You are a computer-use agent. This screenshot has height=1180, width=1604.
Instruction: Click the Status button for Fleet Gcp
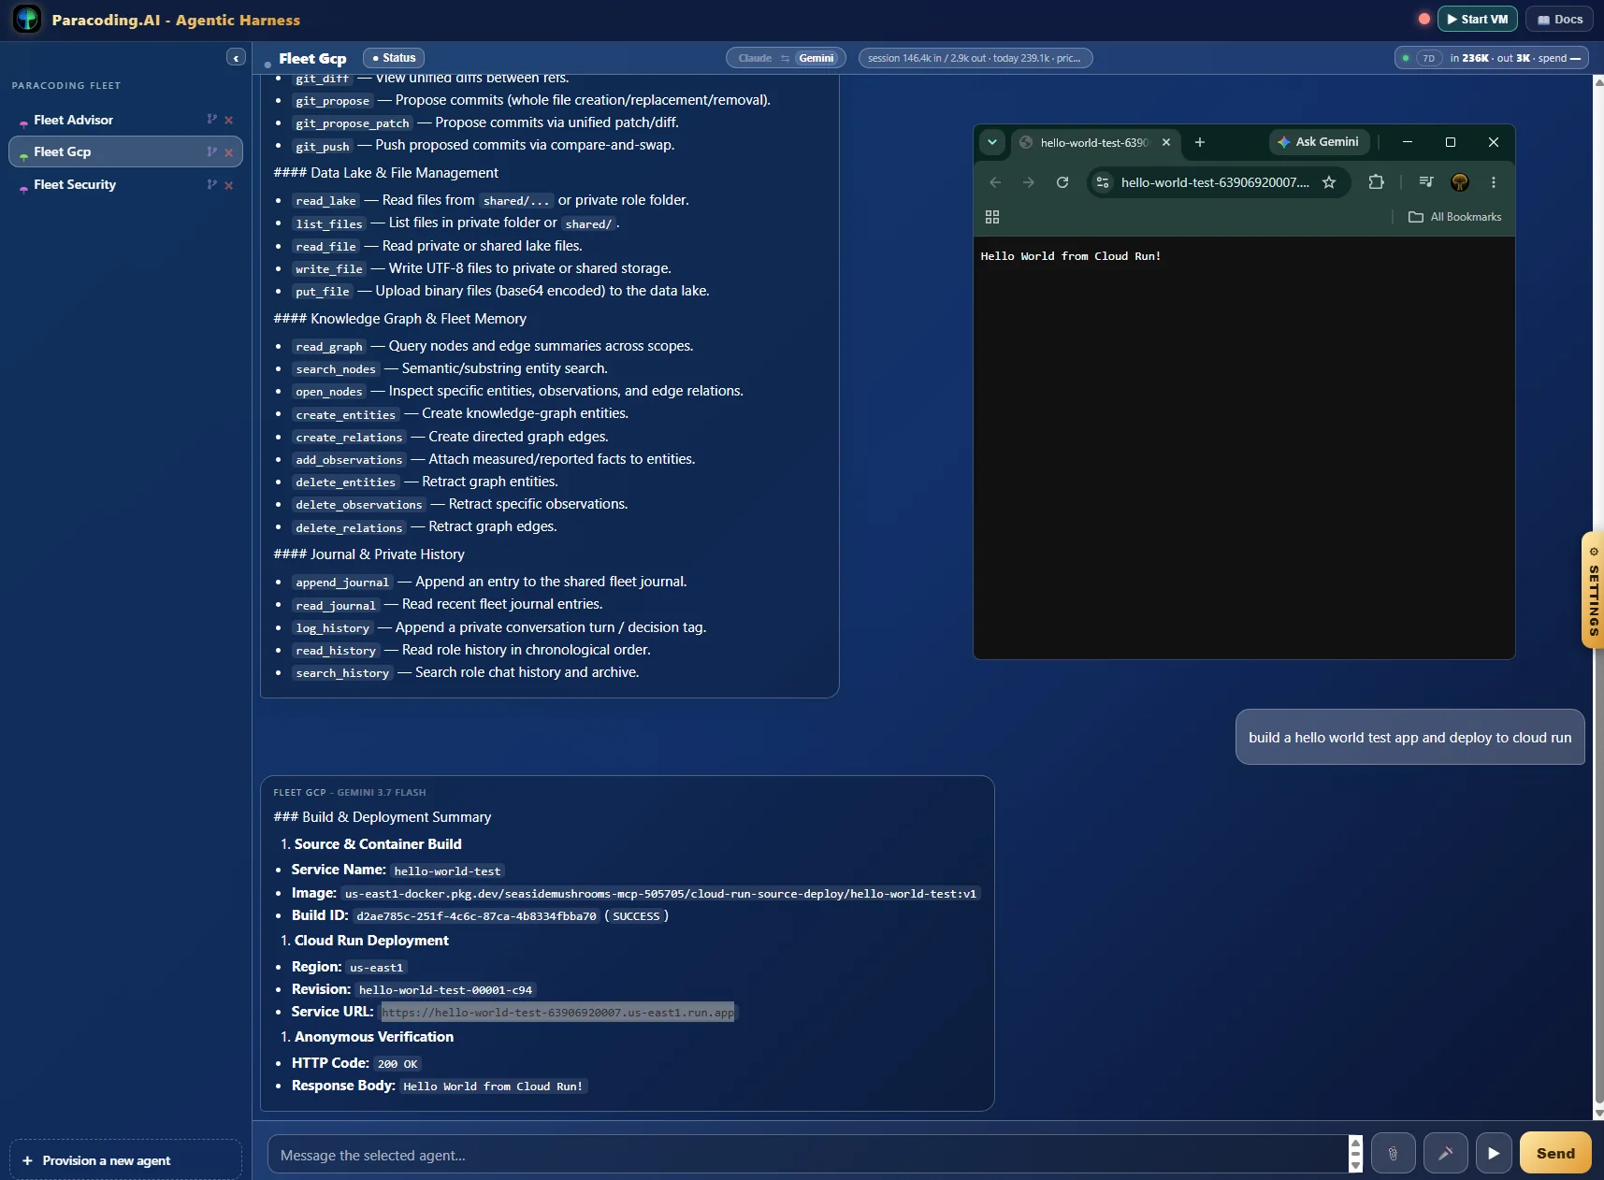tap(394, 58)
